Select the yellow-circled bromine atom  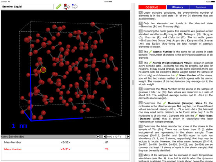coord(43,70)
